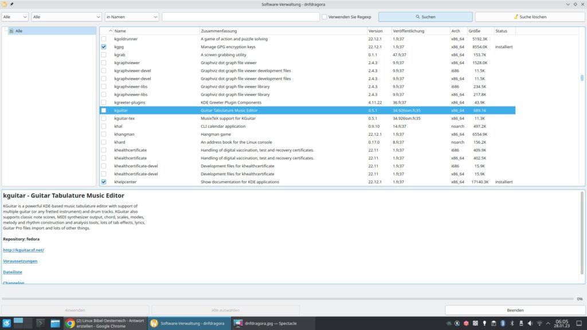Check the kgreeter-plugins package checkbox

coord(104,103)
